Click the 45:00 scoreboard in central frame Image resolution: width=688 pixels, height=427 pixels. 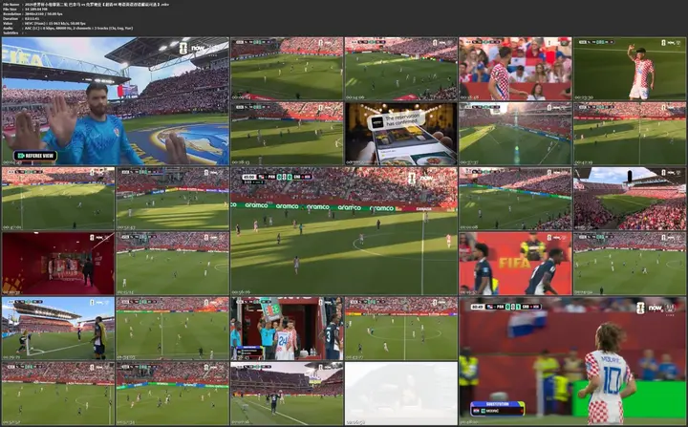tap(277, 177)
